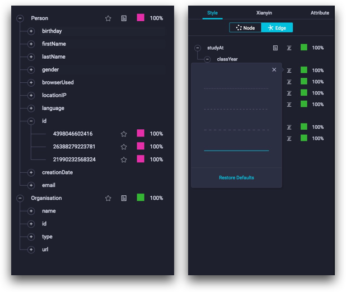Open the Attribute tab

(x=320, y=13)
